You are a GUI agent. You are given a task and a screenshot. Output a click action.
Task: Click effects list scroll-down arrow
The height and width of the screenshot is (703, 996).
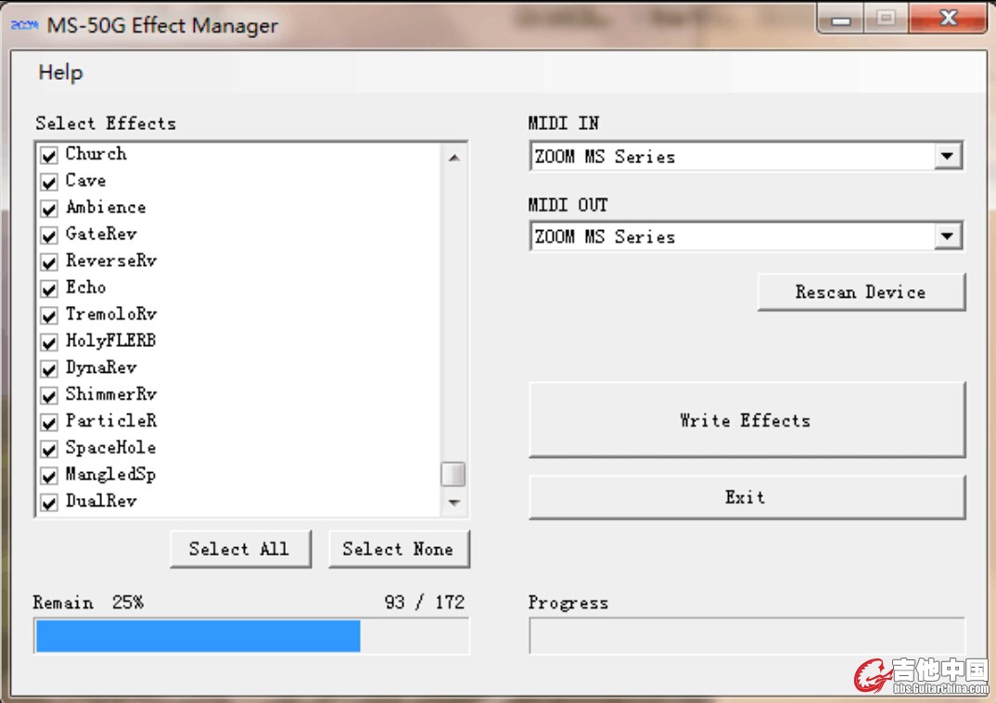point(454,503)
